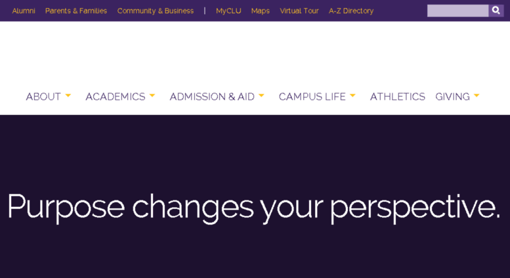This screenshot has height=278, width=510.
Task: Expand the ACADEMICS dropdown arrow
Action: (152, 96)
